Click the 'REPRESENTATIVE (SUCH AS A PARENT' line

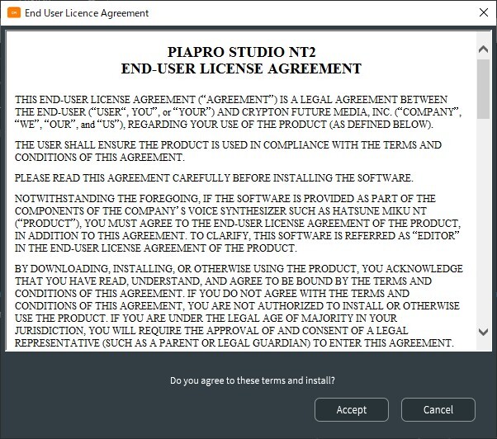234,342
